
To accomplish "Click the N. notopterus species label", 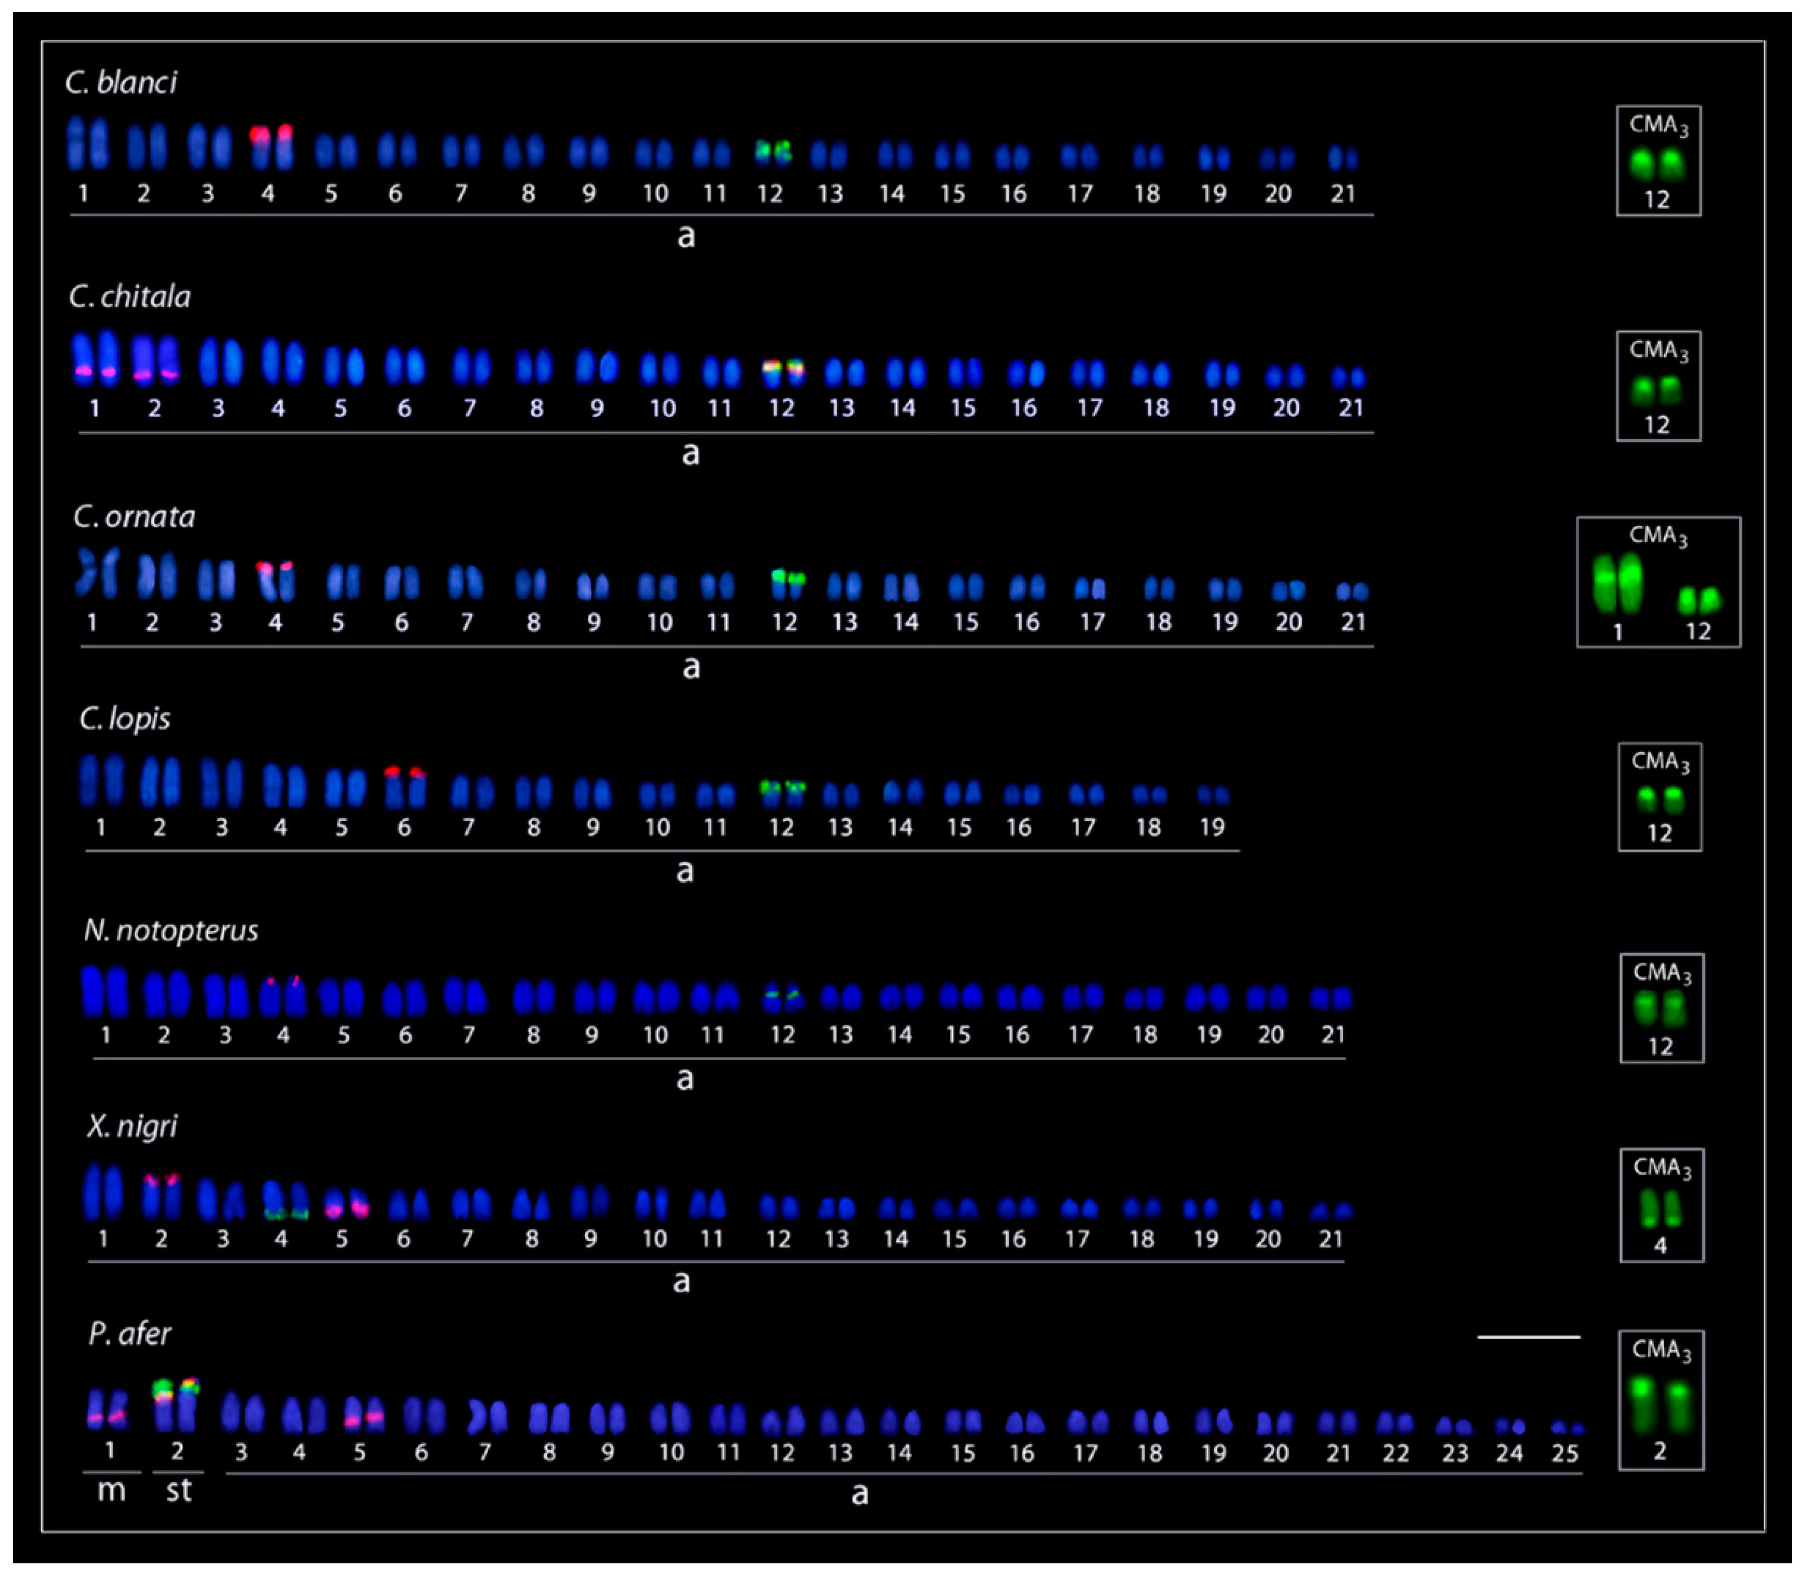I will point(171,930).
